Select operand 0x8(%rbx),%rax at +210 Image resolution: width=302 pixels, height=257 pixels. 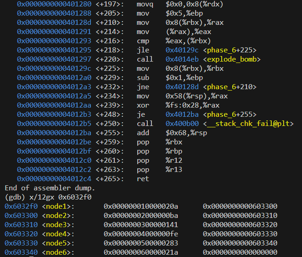(x=195, y=23)
